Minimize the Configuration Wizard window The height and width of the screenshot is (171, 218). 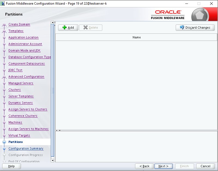[187, 4]
